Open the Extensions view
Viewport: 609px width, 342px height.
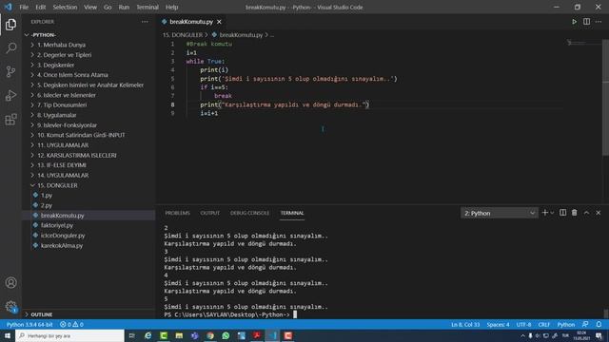[x=10, y=120]
